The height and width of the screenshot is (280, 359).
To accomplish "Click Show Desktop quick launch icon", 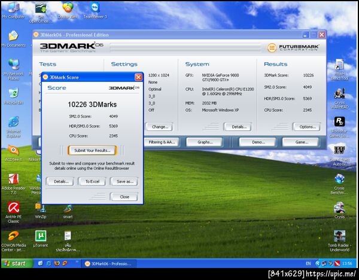I will pyautogui.click(x=41, y=263).
